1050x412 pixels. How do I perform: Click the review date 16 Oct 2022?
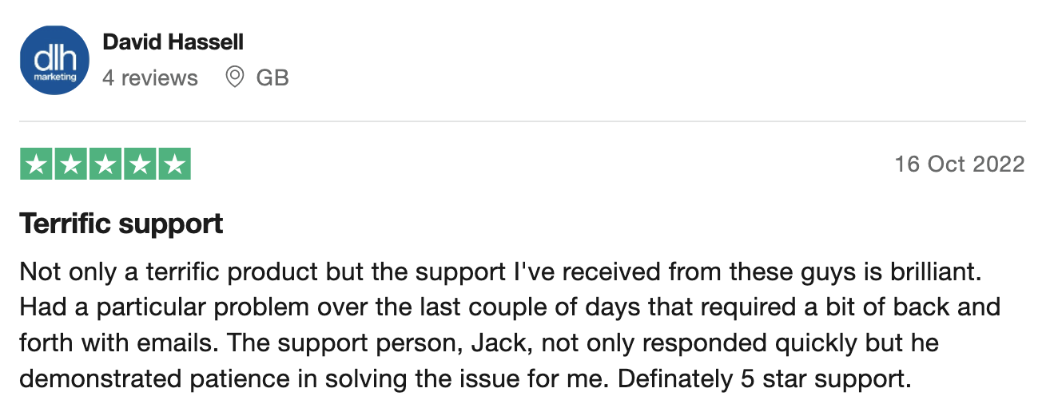coord(959,164)
